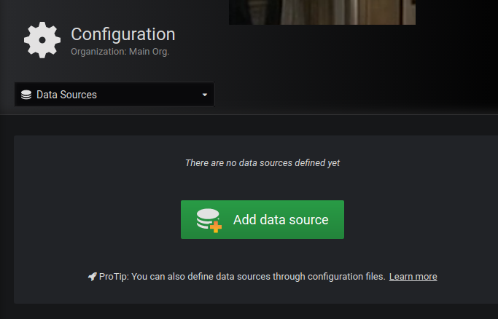Expand the Data Sources dropdown caret arrow

pos(205,95)
